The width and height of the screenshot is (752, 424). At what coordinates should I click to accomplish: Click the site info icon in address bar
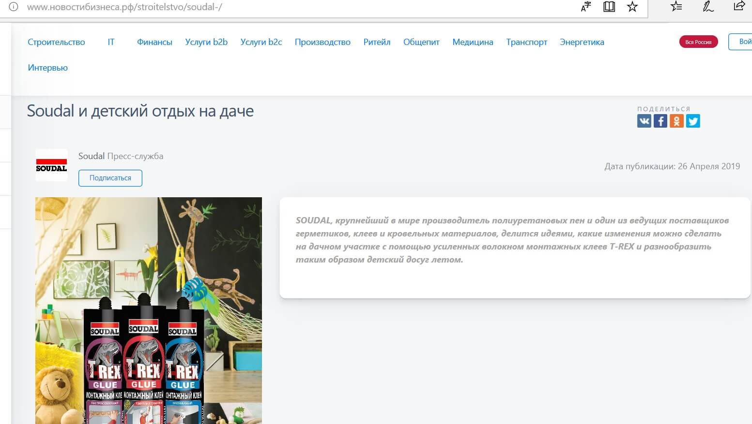[x=14, y=7]
